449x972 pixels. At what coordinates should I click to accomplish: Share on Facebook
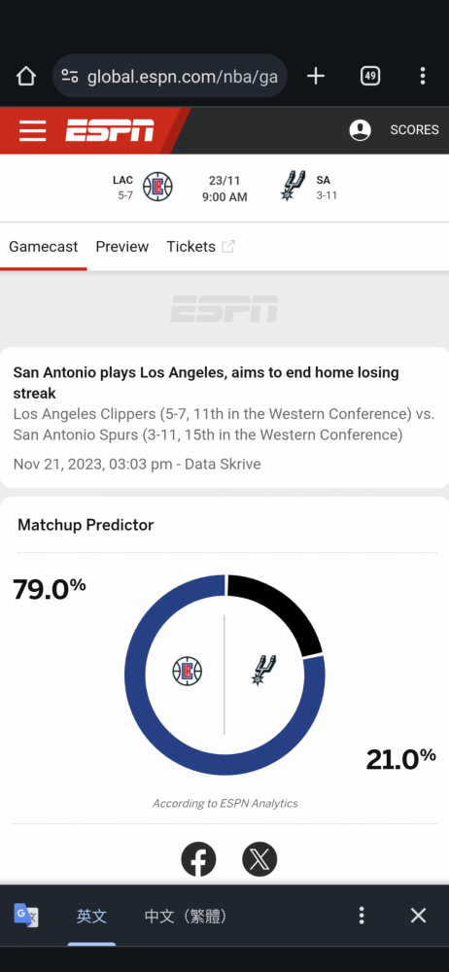click(198, 859)
